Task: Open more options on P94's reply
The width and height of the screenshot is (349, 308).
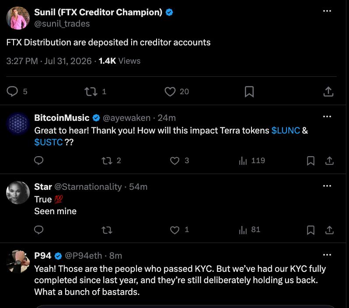Action: click(x=327, y=255)
